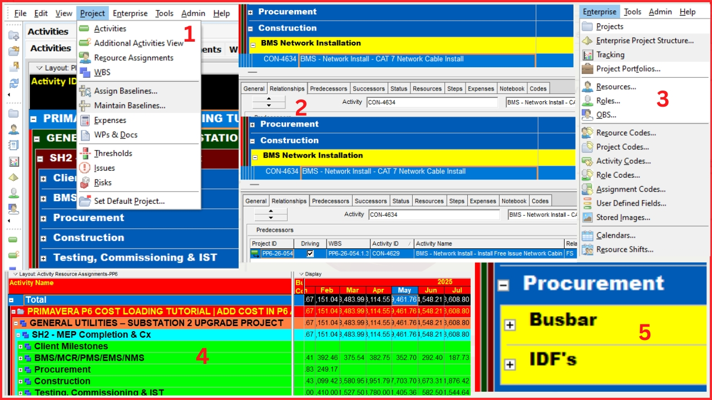Click the Tracking icon in Enterprise menu
Screen dimensions: 712x400
(x=587, y=54)
